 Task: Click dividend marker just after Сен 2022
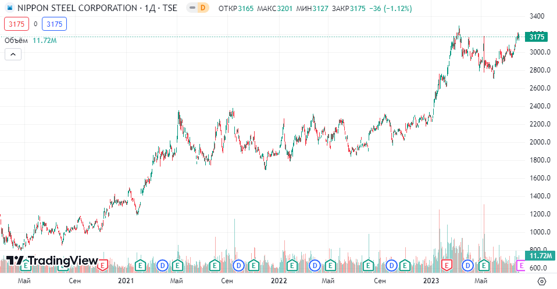pyautogui.click(x=391, y=265)
